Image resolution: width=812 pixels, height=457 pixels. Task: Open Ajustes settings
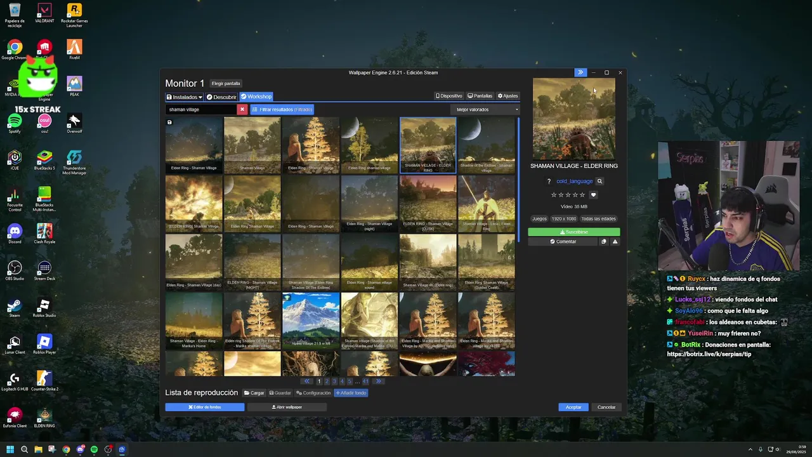tap(507, 96)
